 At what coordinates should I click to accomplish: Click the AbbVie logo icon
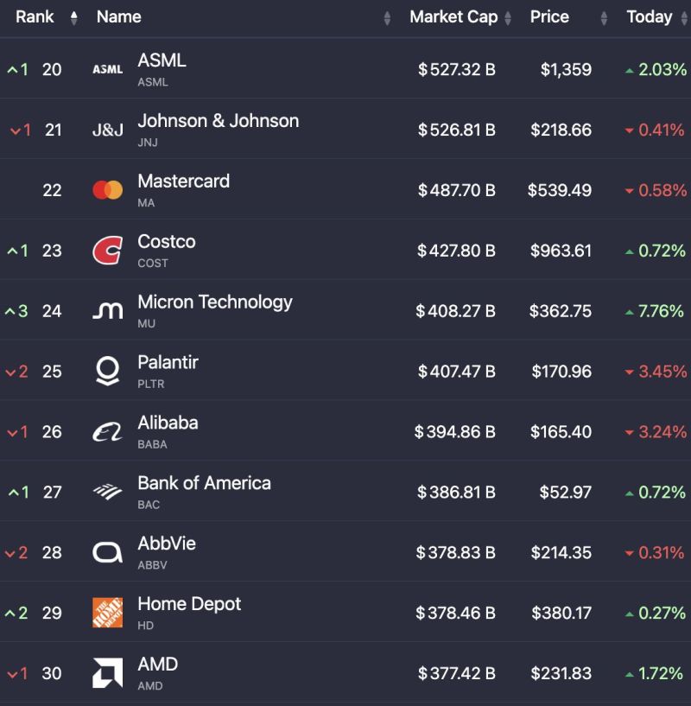[x=107, y=552]
